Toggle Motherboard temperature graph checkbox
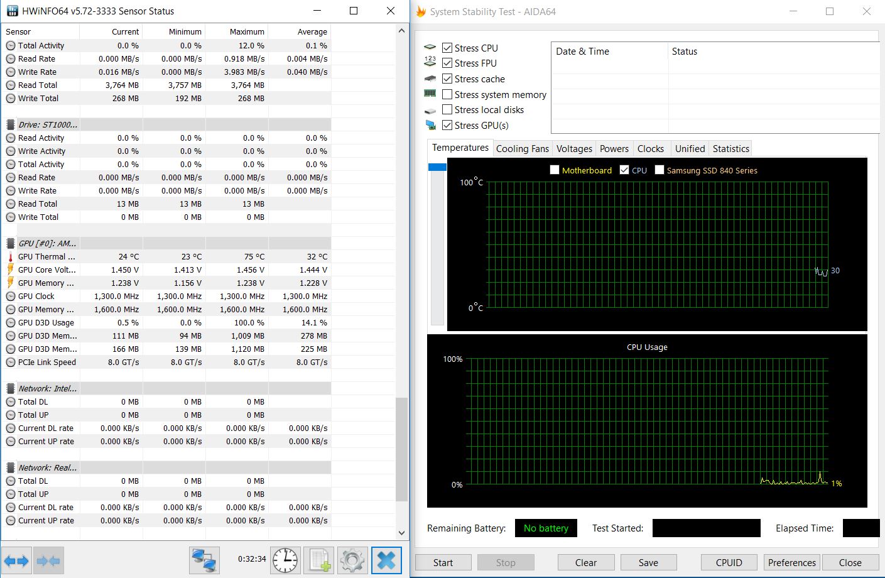This screenshot has width=885, height=578. tap(555, 170)
